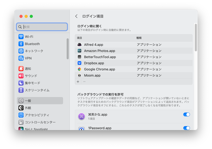This screenshot has width=212, height=149.
Task: Click the 通知 bell icon
Action: coord(21,69)
